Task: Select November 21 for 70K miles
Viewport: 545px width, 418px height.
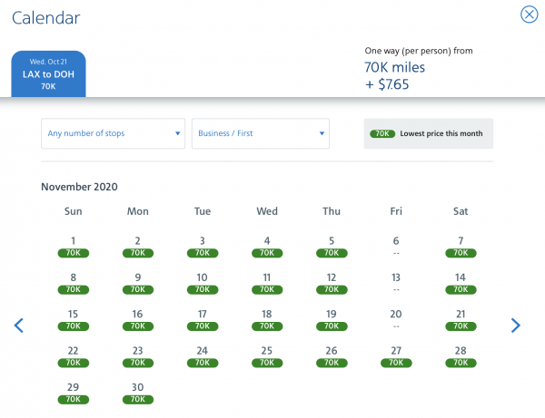Action: [461, 319]
